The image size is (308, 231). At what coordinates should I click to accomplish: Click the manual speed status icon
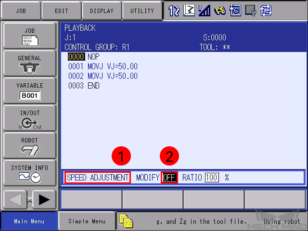pyautogui.click(x=204, y=11)
